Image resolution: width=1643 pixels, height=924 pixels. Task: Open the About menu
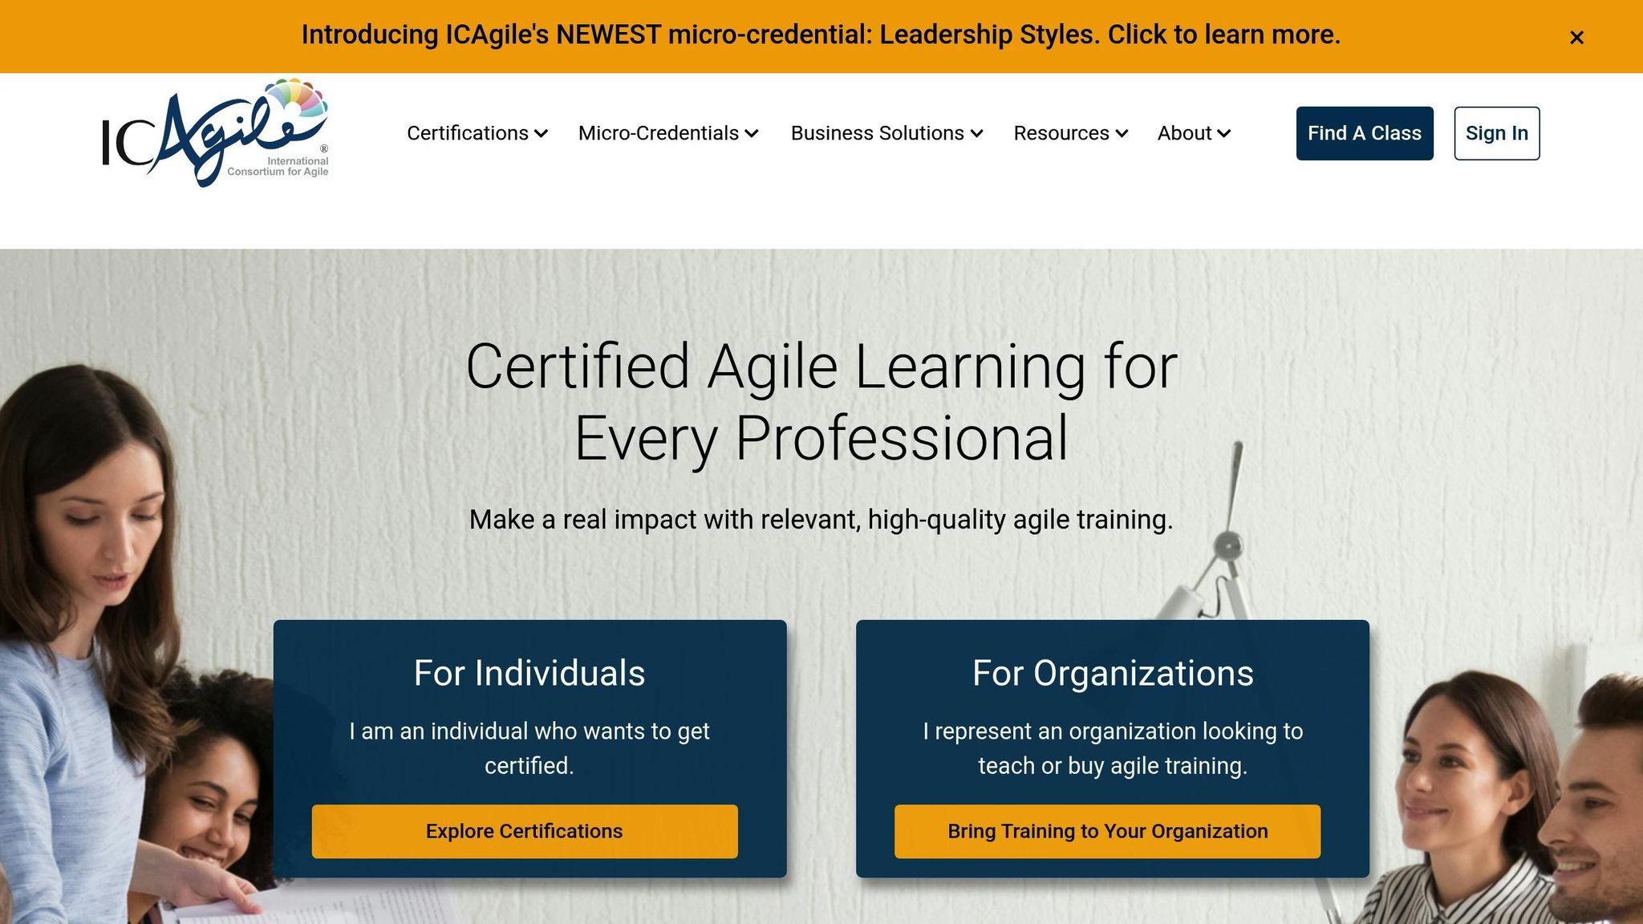click(1184, 133)
